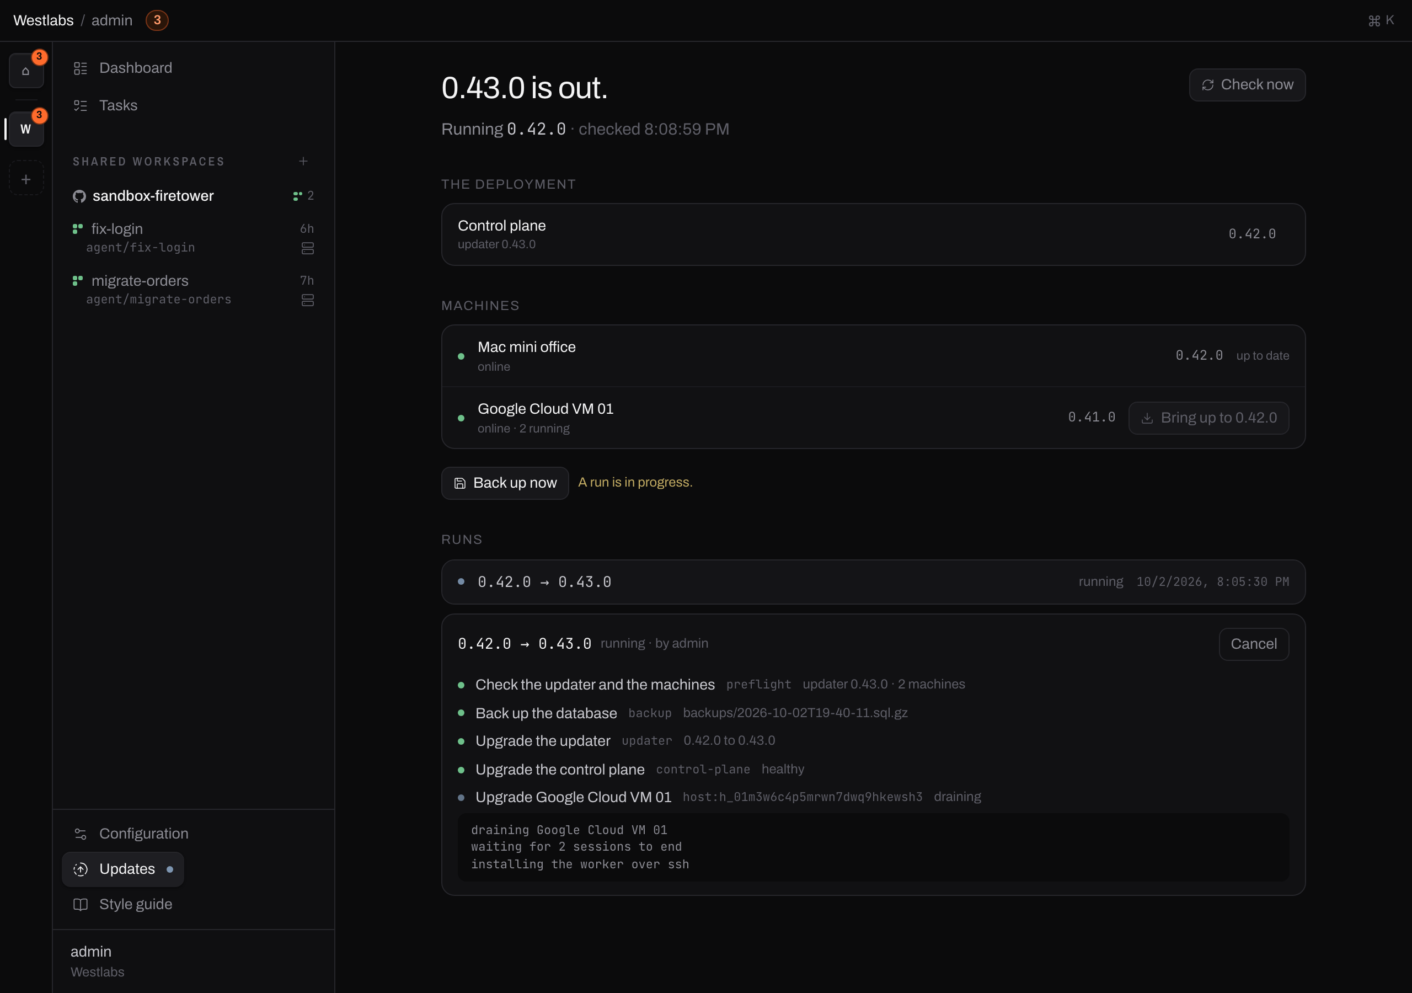Click the admin Westlabs account footer
Image resolution: width=1412 pixels, height=993 pixels.
click(193, 960)
